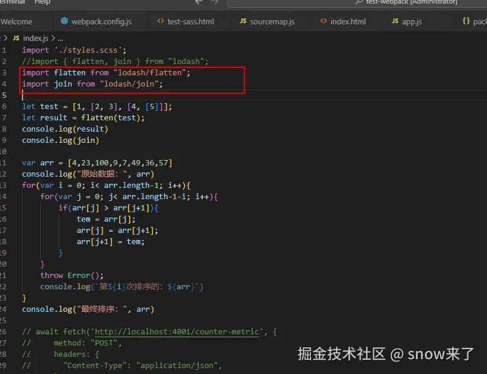Click the sourcemap.js JS file icon
The width and height of the screenshot is (487, 374).
243,21
